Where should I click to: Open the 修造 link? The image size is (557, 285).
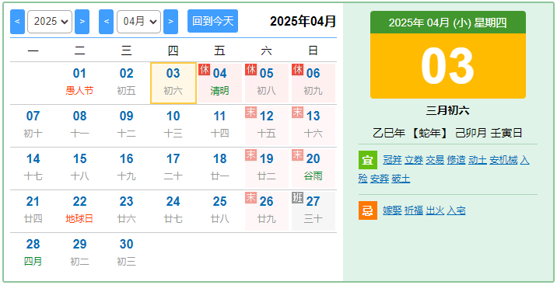pyautogui.click(x=457, y=160)
